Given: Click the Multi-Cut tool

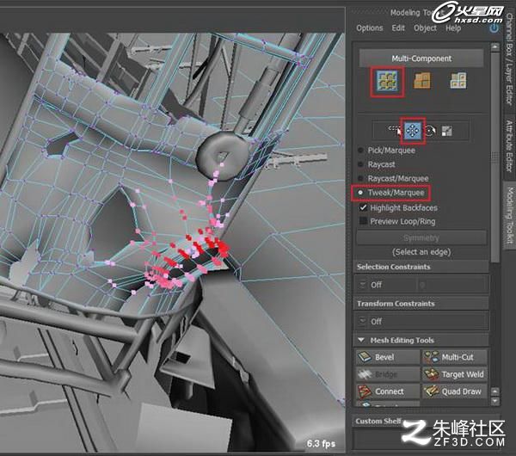Looking at the screenshot, I should [x=454, y=357].
